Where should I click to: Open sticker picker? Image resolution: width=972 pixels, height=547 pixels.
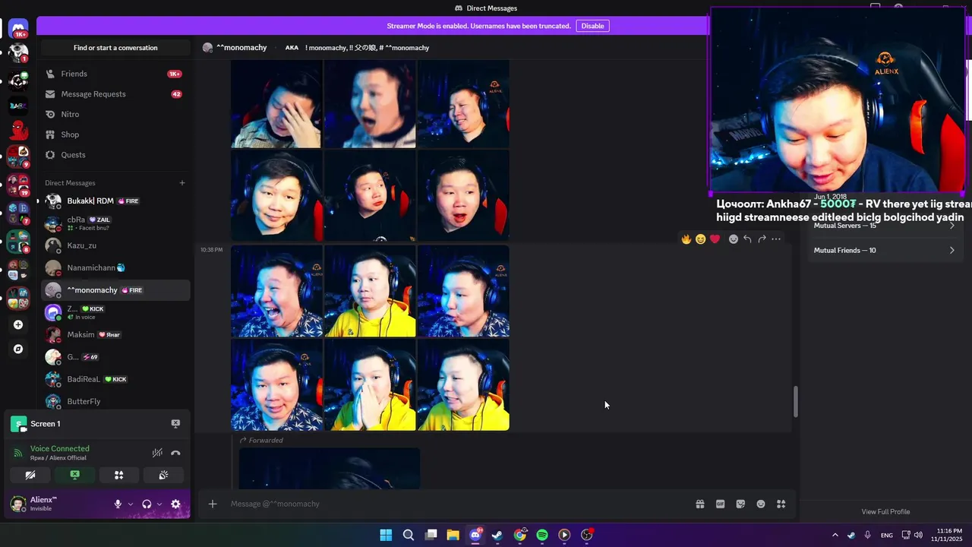[740, 504]
